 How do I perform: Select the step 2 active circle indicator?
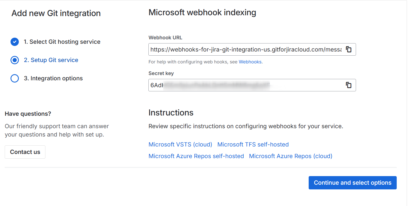click(15, 60)
